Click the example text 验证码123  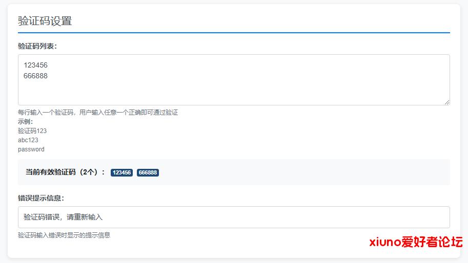point(32,131)
